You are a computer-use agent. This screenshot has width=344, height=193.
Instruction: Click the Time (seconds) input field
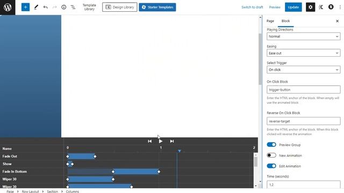[x=303, y=184]
